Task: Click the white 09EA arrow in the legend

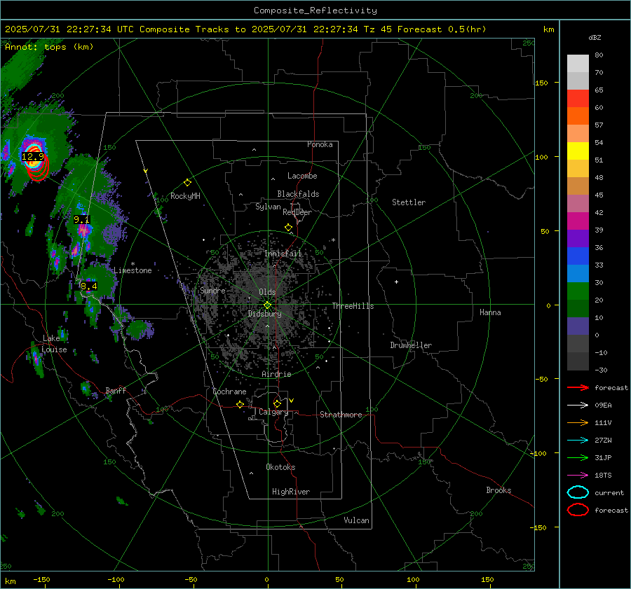Action: (x=578, y=406)
